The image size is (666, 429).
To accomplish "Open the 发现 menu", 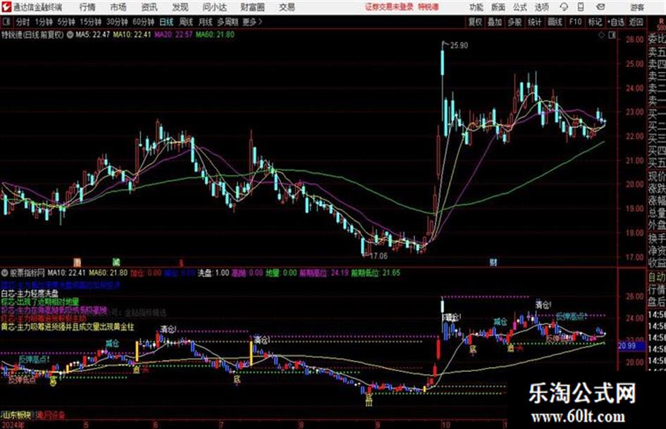I will pos(180,7).
